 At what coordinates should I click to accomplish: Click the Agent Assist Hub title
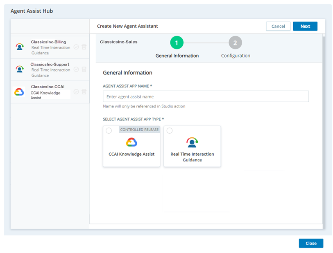[32, 11]
